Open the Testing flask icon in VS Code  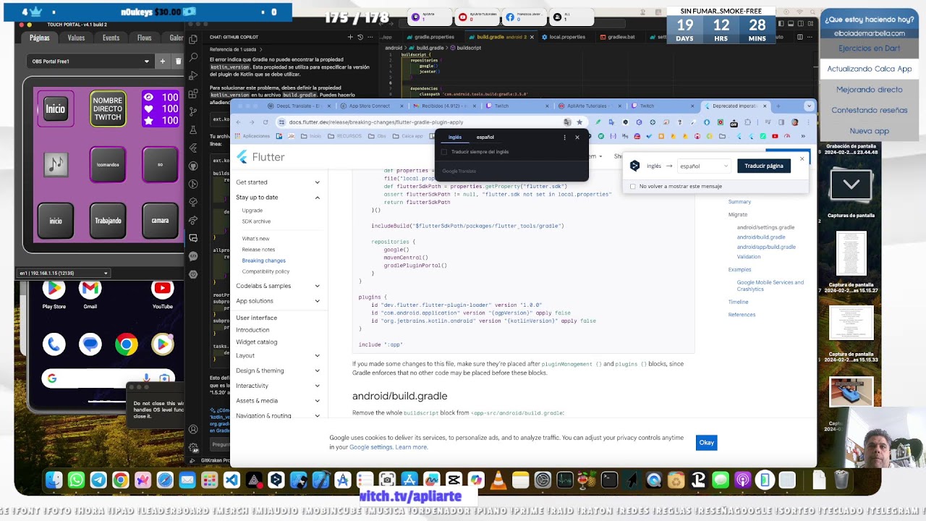[193, 130]
